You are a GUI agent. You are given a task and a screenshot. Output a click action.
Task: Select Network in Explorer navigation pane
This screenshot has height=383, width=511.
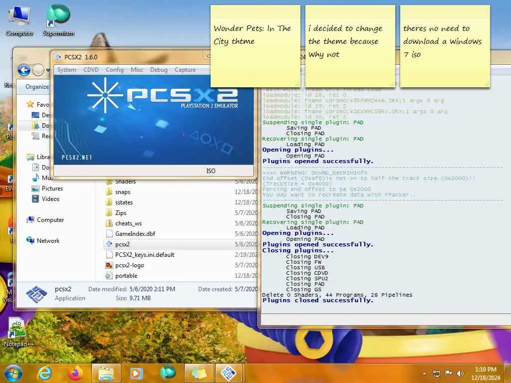point(43,241)
